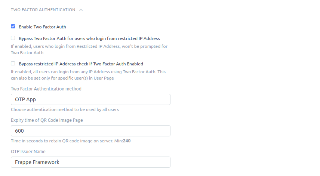The width and height of the screenshot is (320, 176).
Task: Click the bold 240 minimum value
Action: point(127,141)
